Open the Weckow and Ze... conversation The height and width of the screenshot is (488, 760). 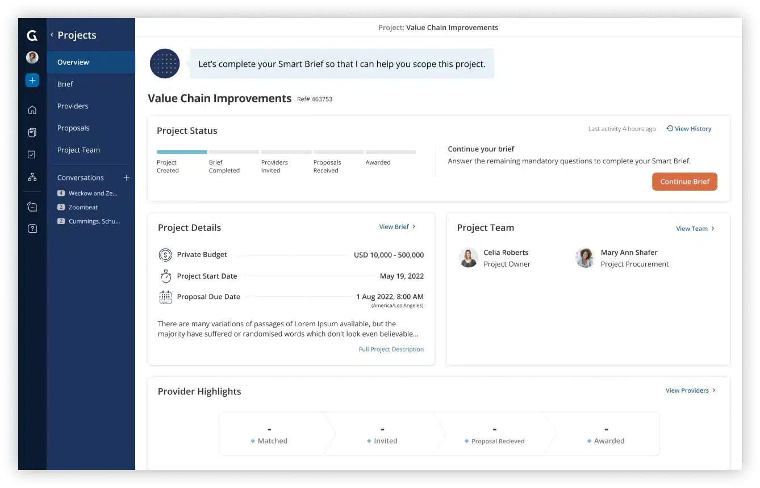click(x=93, y=193)
